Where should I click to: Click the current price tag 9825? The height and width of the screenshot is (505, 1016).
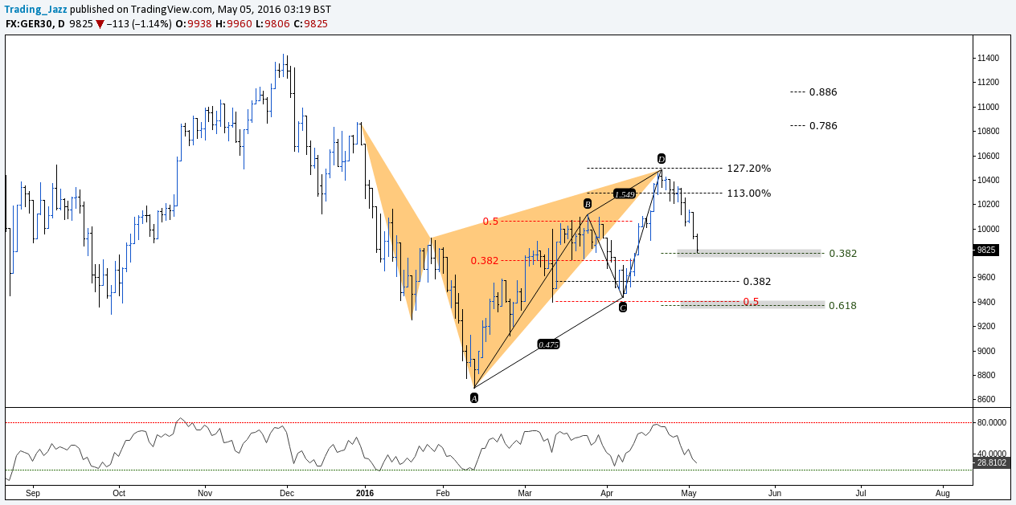pos(987,250)
